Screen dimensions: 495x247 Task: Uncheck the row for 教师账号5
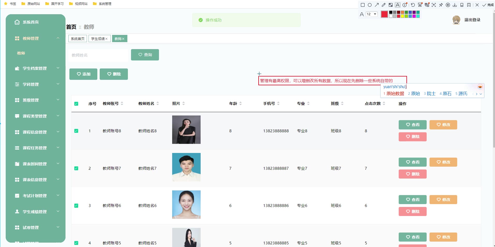pyautogui.click(x=76, y=243)
